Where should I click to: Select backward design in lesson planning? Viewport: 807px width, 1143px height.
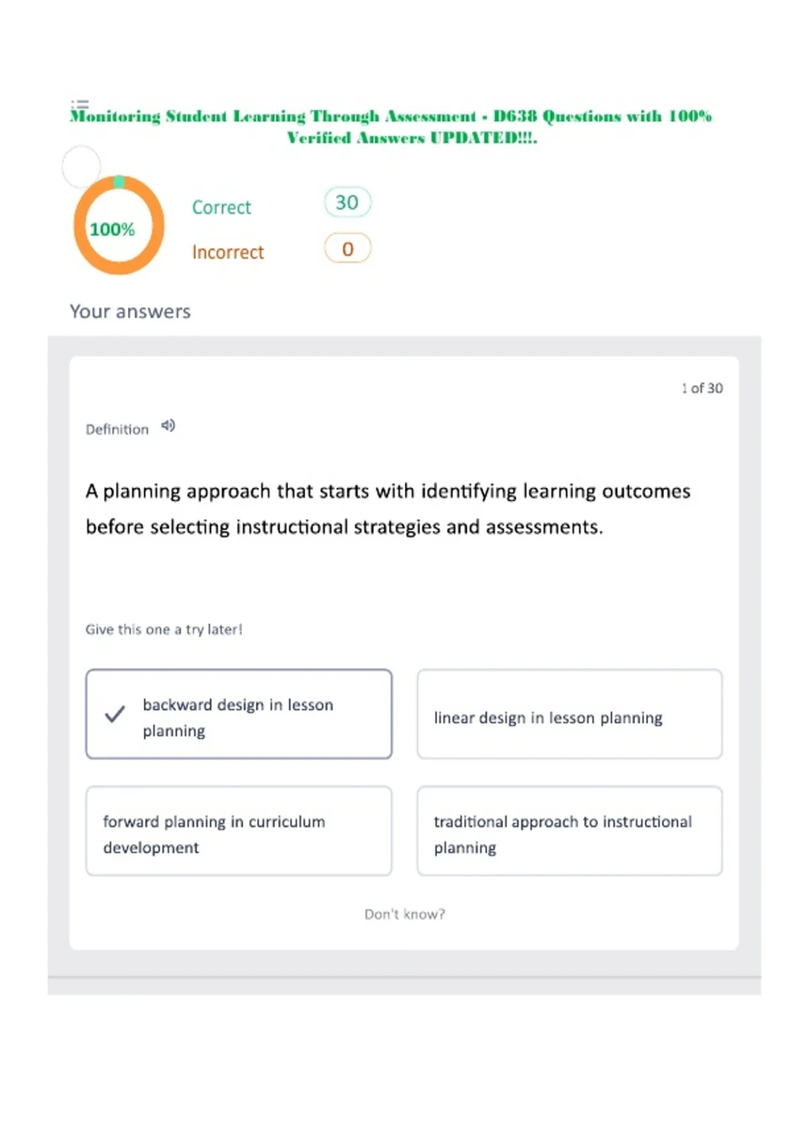239,714
